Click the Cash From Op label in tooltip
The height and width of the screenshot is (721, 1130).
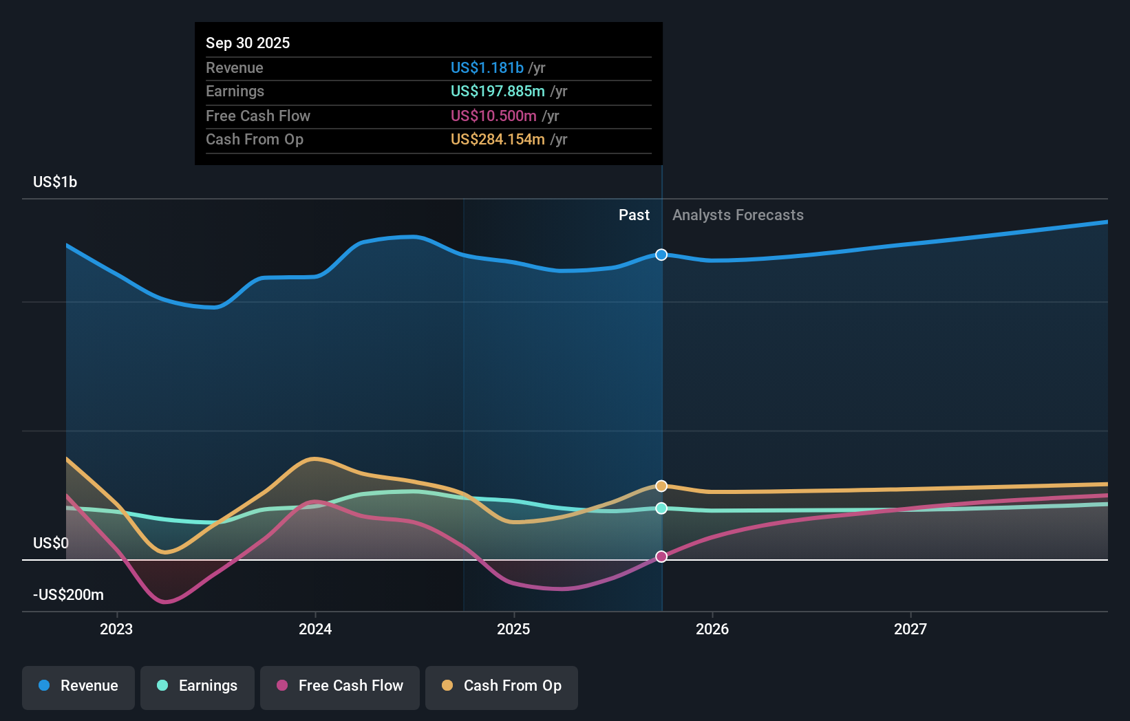tap(255, 139)
